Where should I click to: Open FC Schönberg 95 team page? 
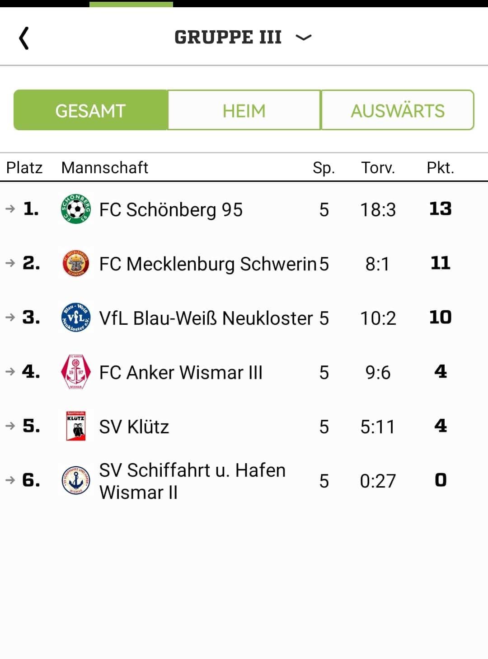coord(171,210)
